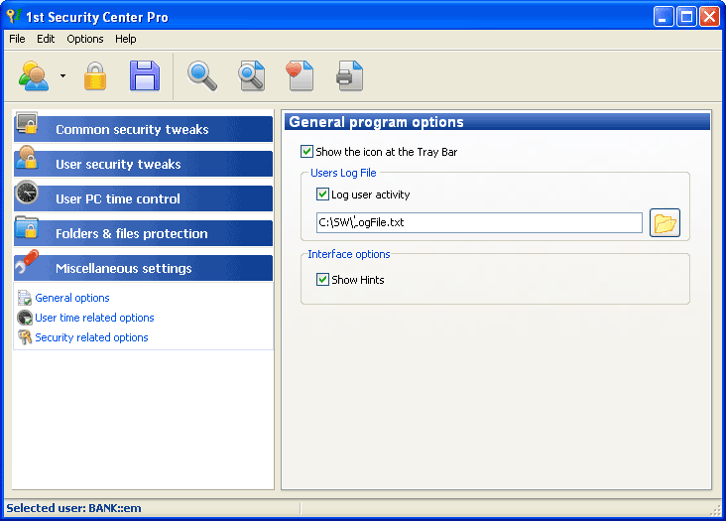The width and height of the screenshot is (726, 521).
Task: Minimize the 1st Security Center window
Action: pos(664,17)
